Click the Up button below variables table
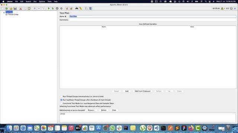238x133 pixels. click(169, 91)
